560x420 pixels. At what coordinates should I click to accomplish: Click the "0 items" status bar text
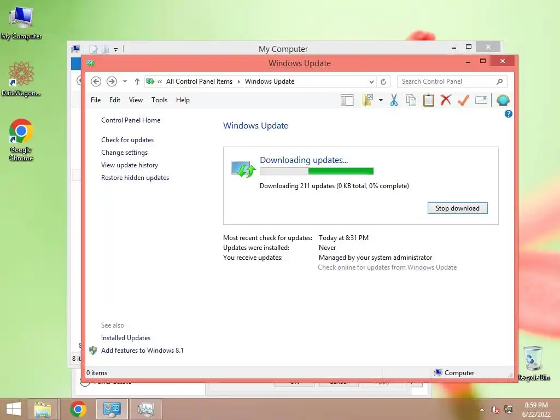click(x=97, y=373)
